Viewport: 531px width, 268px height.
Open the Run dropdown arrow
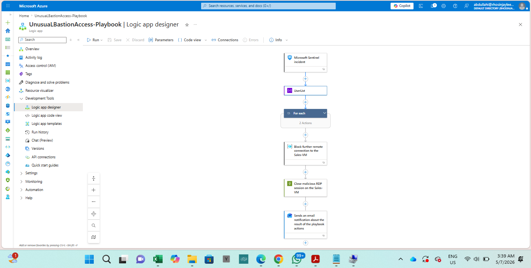pos(102,40)
